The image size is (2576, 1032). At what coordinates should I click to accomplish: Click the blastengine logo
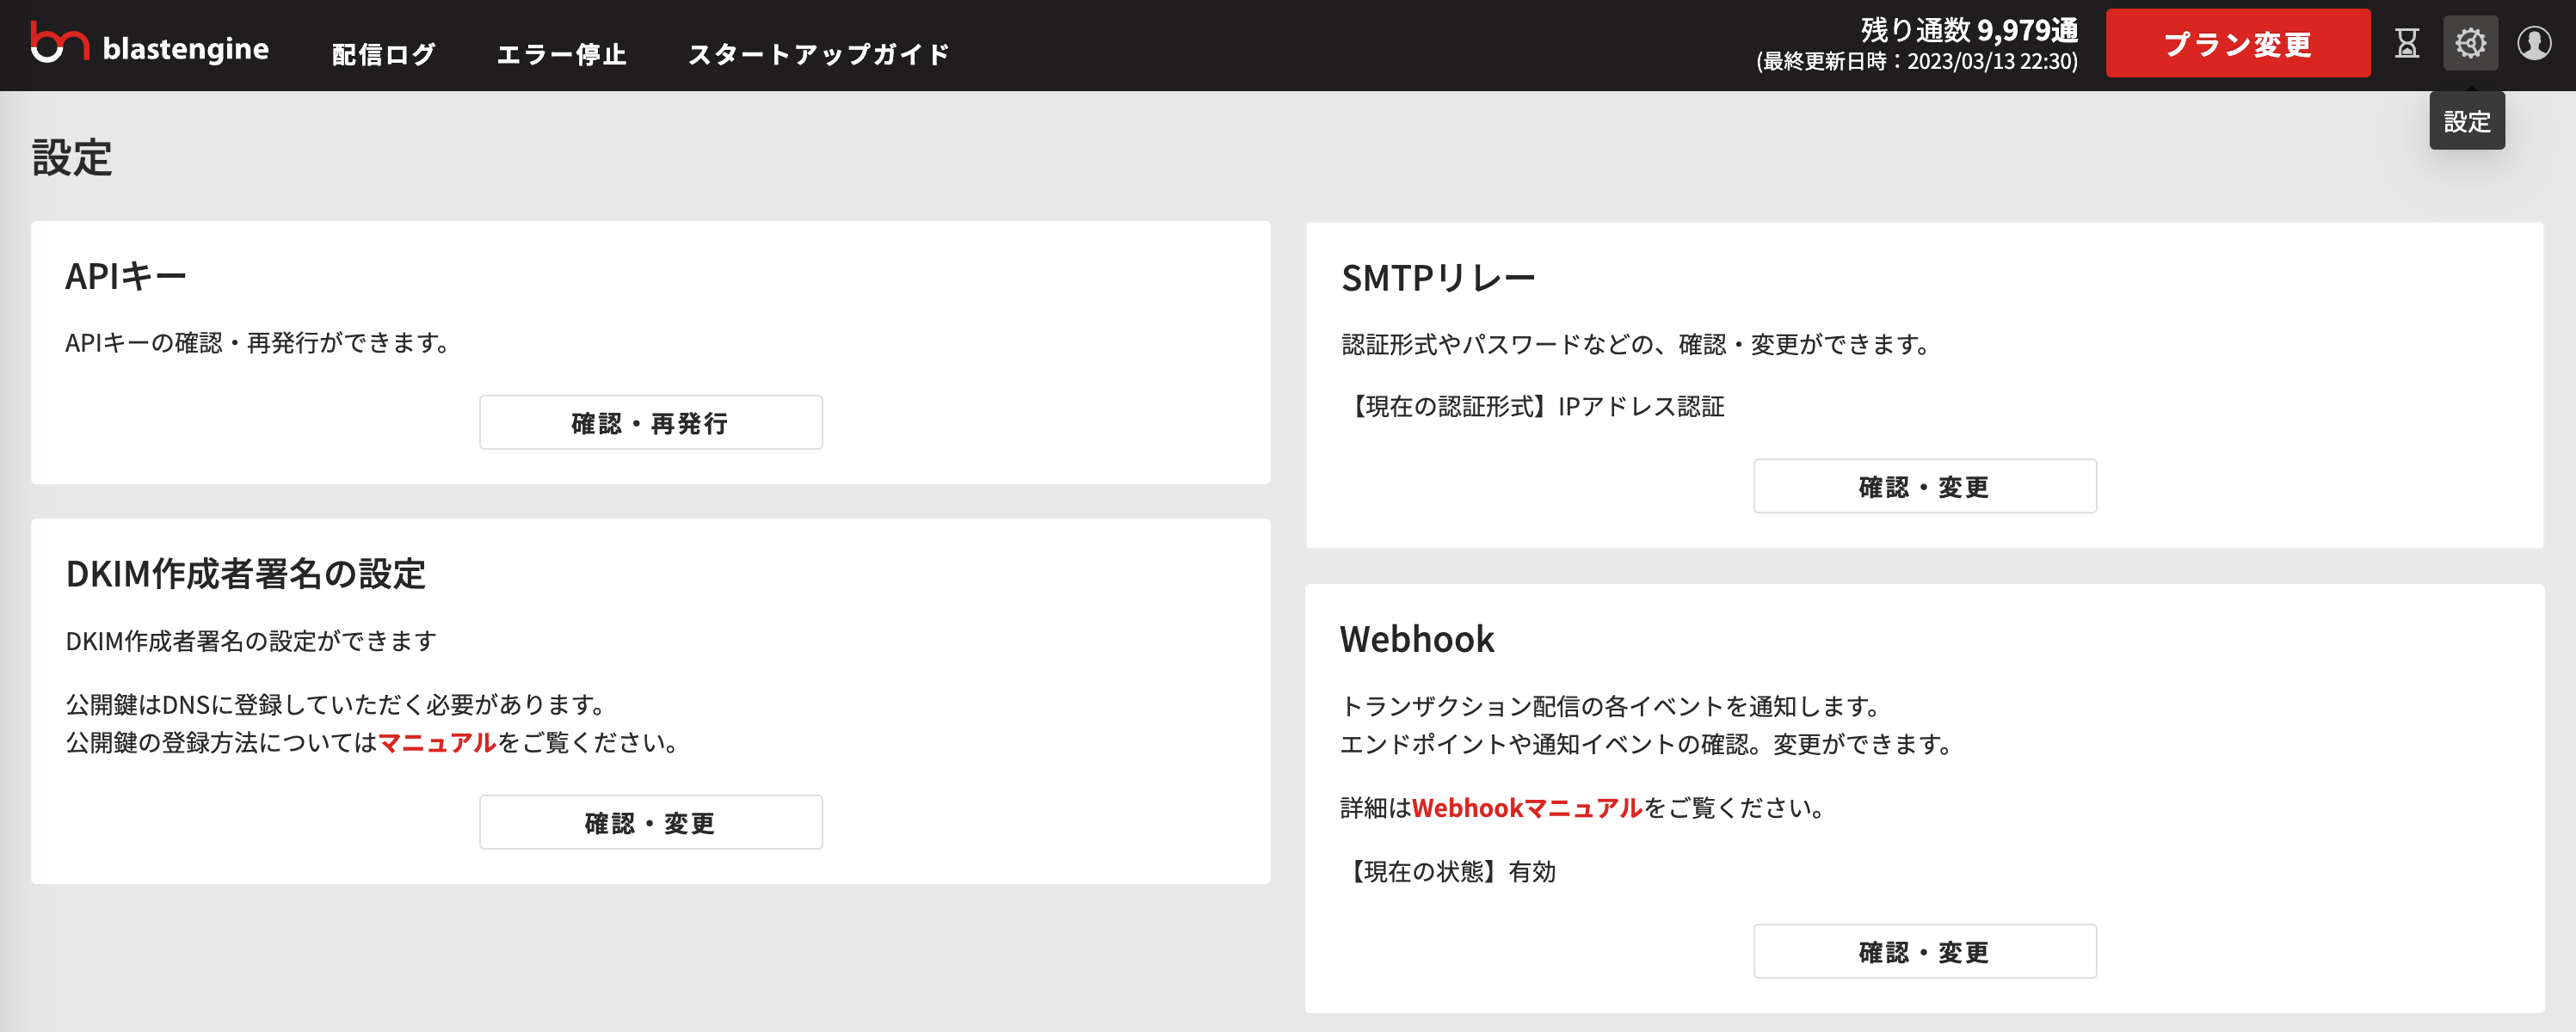click(148, 45)
